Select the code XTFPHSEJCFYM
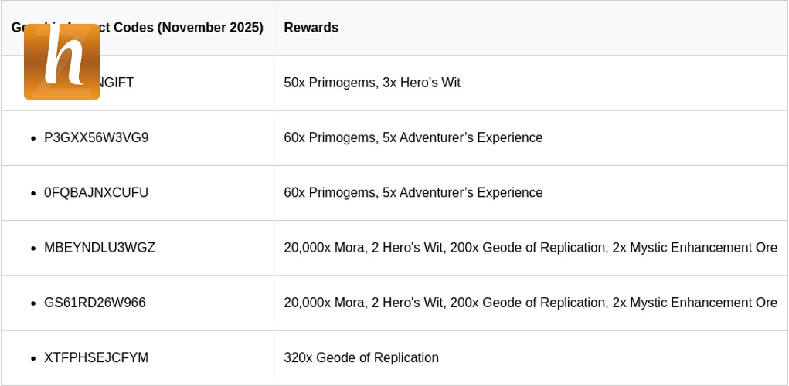789x386 pixels. point(96,358)
